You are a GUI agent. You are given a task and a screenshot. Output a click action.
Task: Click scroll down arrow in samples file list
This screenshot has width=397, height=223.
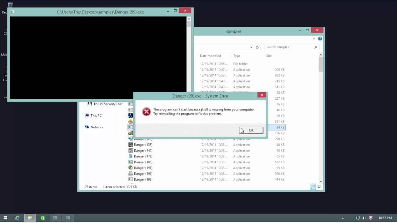321,181
